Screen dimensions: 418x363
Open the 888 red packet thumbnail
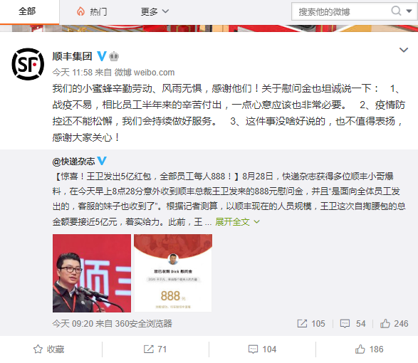click(173, 273)
